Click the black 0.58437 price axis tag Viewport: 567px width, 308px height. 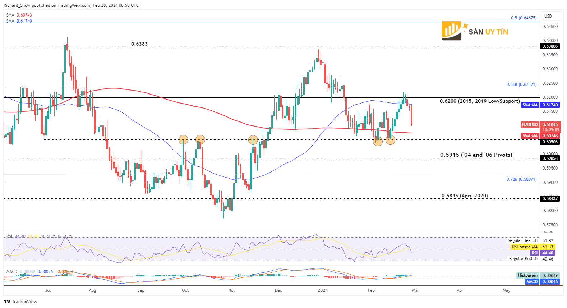click(550, 198)
